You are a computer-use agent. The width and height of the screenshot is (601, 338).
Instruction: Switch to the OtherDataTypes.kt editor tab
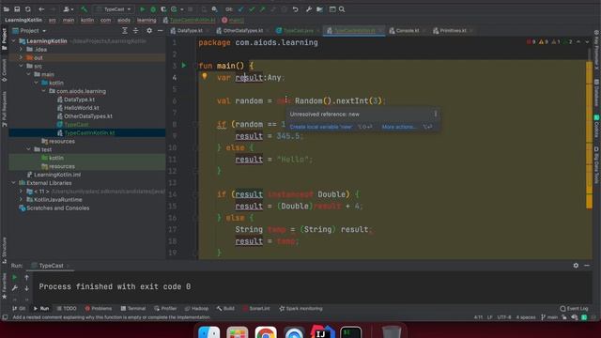click(x=242, y=31)
